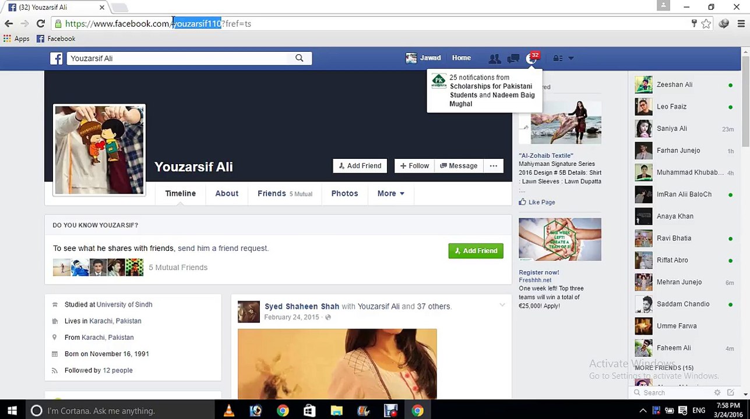Image resolution: width=750 pixels, height=419 pixels.
Task: Open the post's photo thumbnail
Action: 337,364
